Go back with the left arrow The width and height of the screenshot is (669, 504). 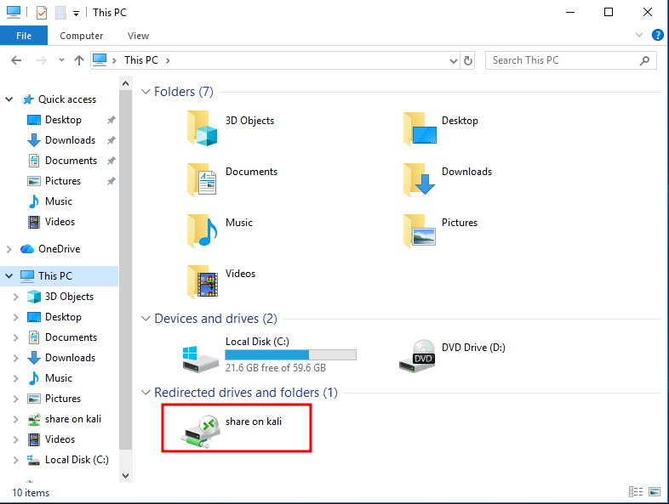pos(16,60)
